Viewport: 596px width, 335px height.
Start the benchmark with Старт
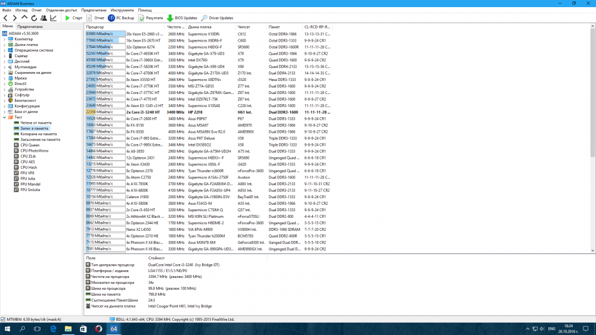(73, 18)
